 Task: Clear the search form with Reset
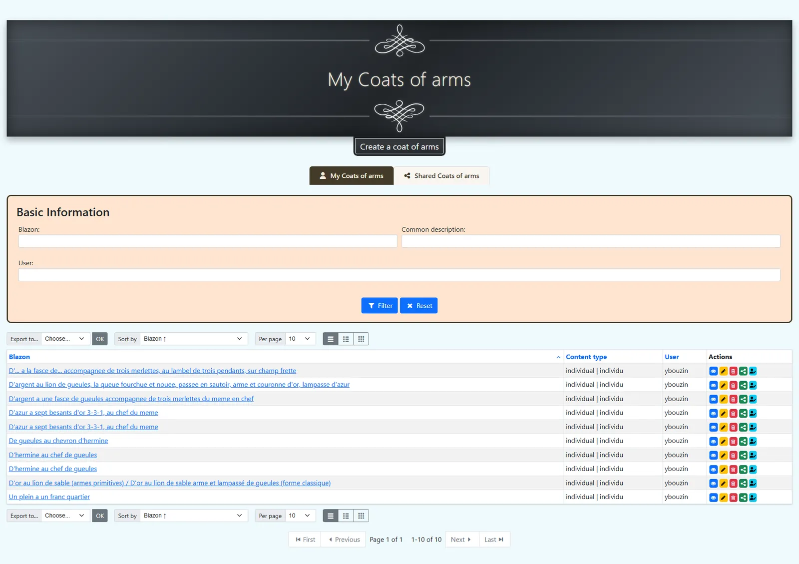pos(419,306)
